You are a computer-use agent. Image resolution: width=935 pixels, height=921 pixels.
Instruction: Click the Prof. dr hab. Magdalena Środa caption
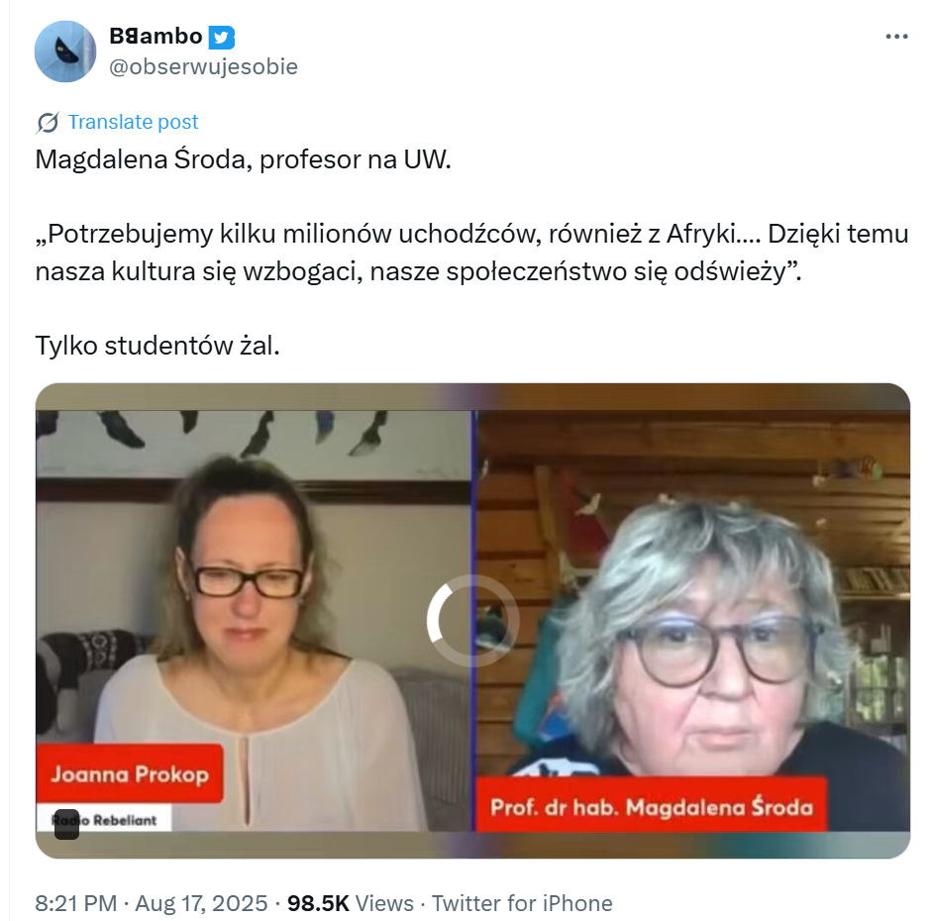point(651,806)
